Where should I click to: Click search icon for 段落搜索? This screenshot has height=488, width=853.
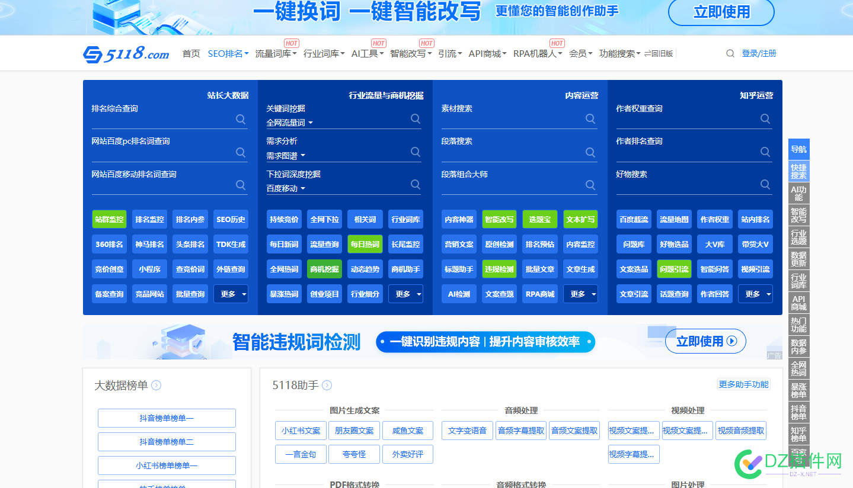590,152
